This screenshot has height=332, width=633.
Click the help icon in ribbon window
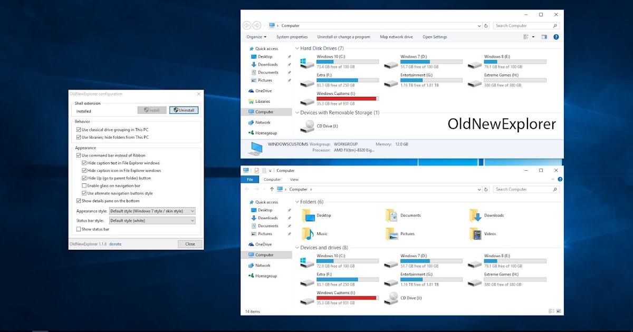pyautogui.click(x=559, y=180)
